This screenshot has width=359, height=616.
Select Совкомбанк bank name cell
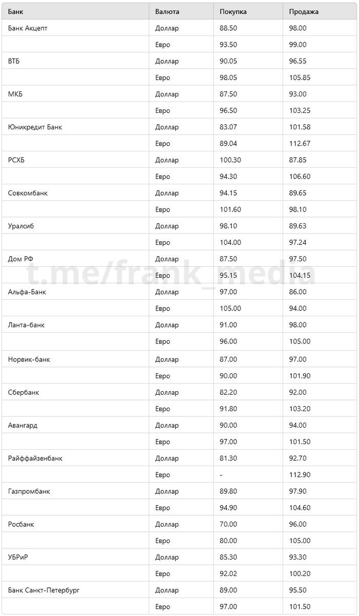pyautogui.click(x=28, y=192)
